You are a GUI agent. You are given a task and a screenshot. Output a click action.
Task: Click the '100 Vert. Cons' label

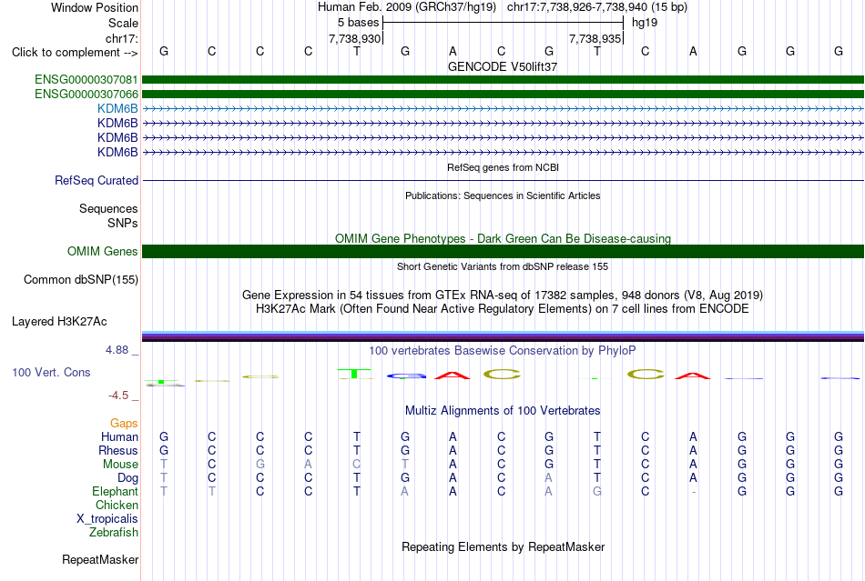pyautogui.click(x=51, y=373)
